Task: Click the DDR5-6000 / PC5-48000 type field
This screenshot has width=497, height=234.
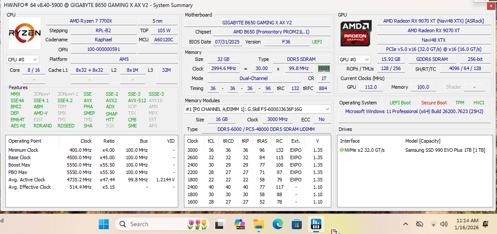Action: pos(266,129)
